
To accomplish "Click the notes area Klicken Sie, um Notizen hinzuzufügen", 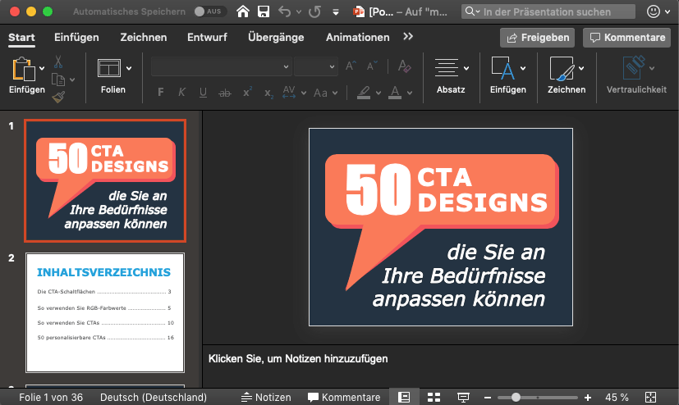I will pyautogui.click(x=298, y=359).
